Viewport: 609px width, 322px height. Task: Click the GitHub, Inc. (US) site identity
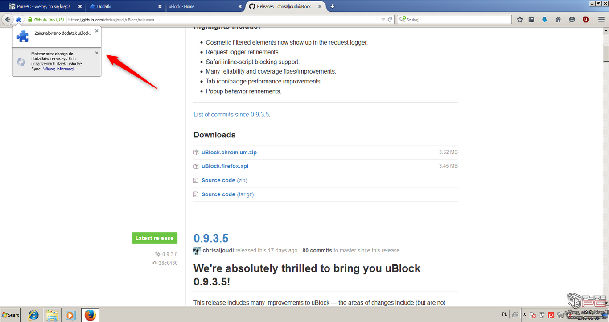point(46,20)
